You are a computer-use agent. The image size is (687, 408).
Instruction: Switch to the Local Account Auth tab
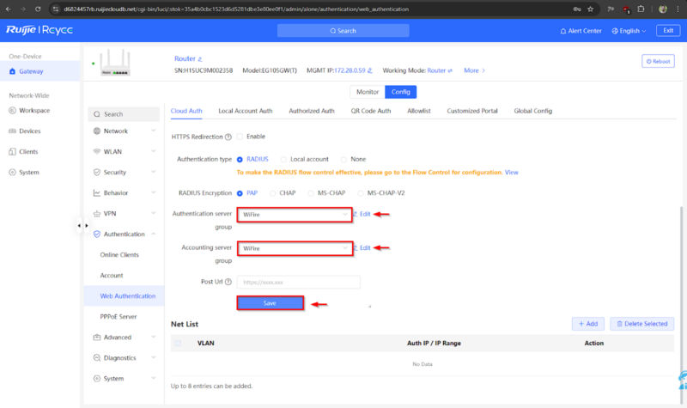pyautogui.click(x=245, y=111)
